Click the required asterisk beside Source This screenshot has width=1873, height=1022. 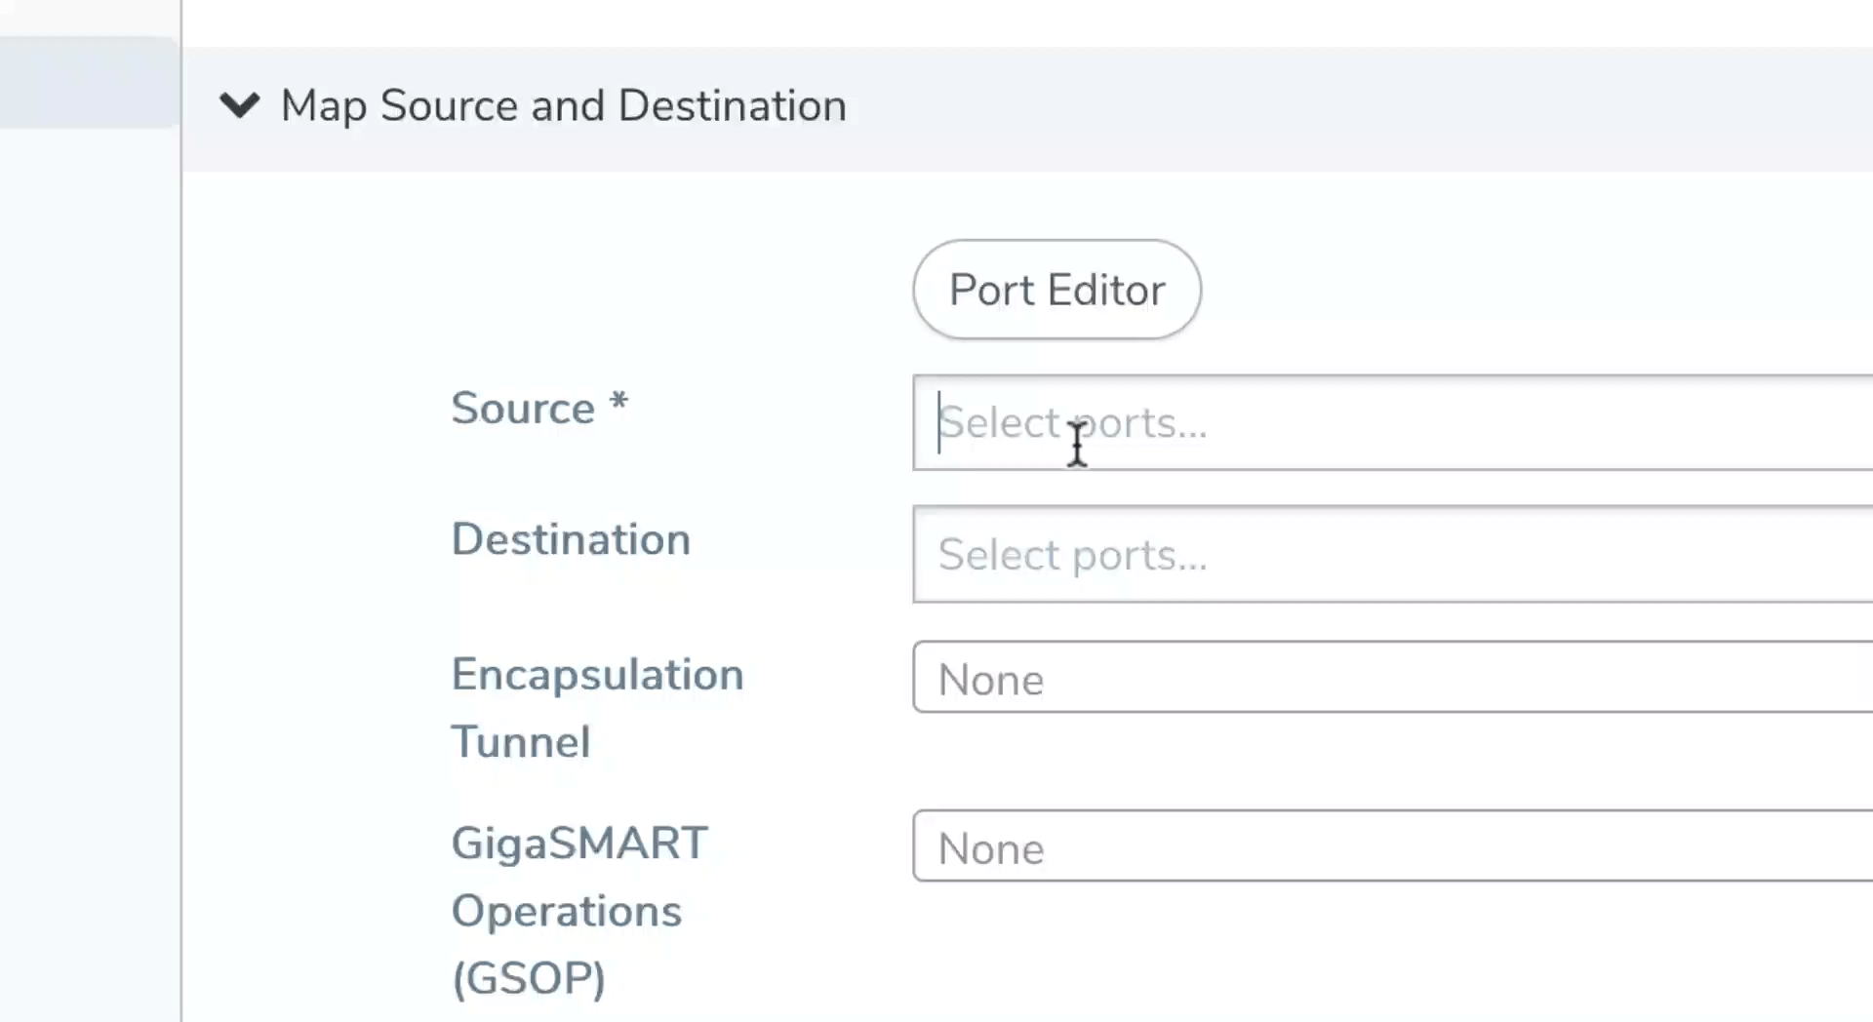(618, 402)
